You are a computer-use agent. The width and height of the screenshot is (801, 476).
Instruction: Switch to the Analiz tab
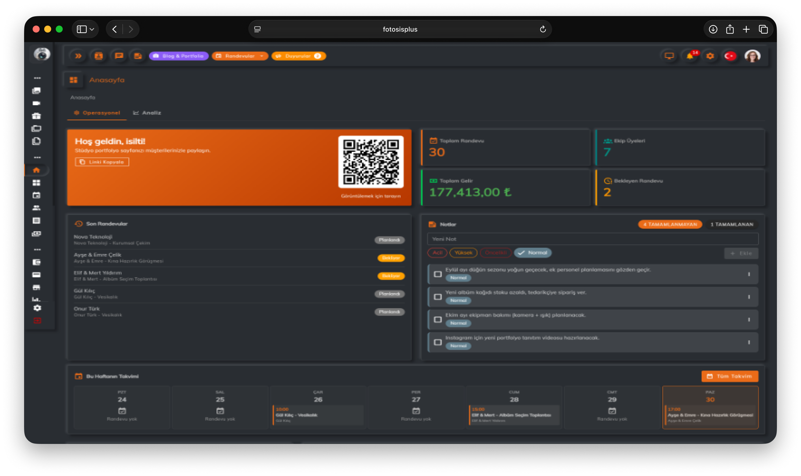click(147, 113)
